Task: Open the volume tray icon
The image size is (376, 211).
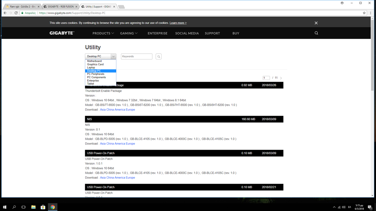Action: (x=344, y=207)
